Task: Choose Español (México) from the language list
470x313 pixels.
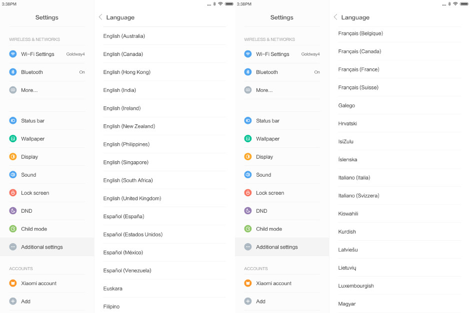Action: point(123,253)
